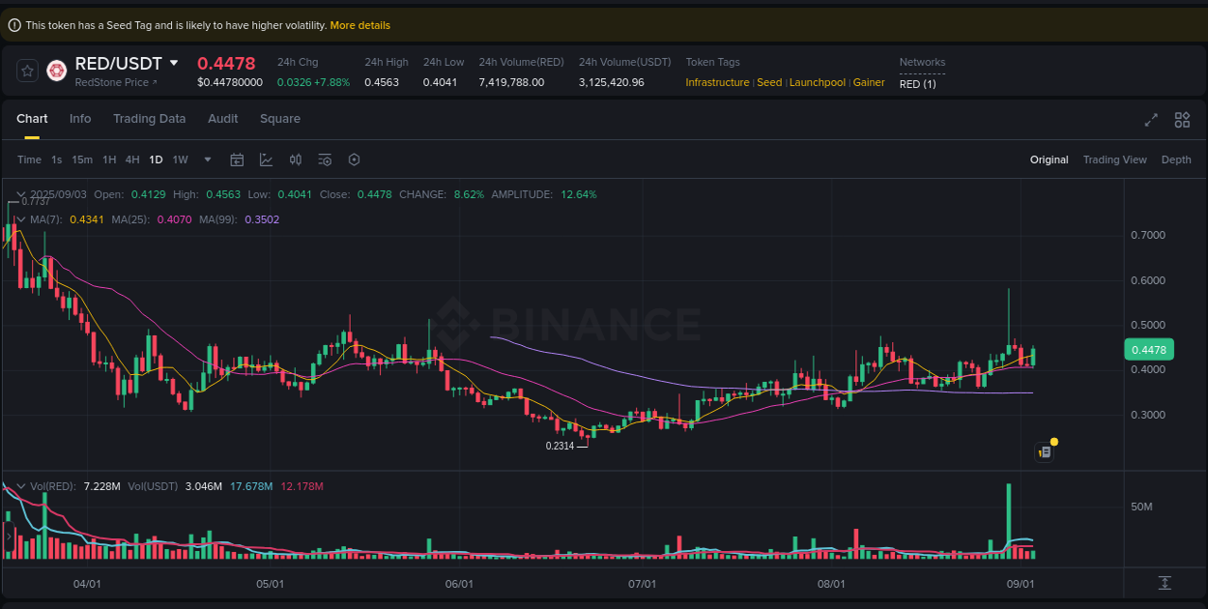Open the Depth view
This screenshot has width=1208, height=609.
(1176, 159)
